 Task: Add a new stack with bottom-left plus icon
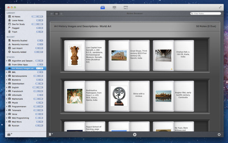pos(10,134)
